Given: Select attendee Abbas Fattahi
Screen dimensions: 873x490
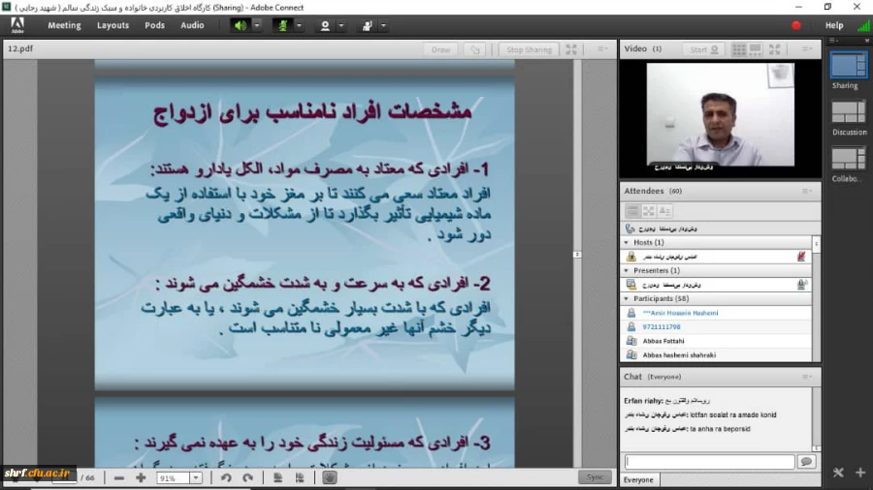Looking at the screenshot, I should coord(716,341).
